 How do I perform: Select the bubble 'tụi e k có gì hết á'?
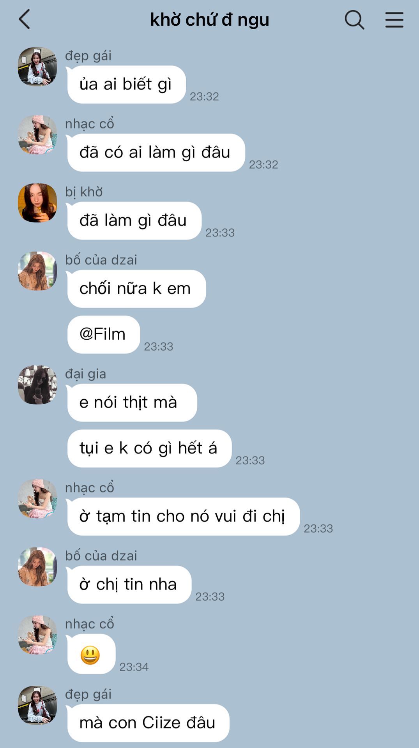coord(149,448)
